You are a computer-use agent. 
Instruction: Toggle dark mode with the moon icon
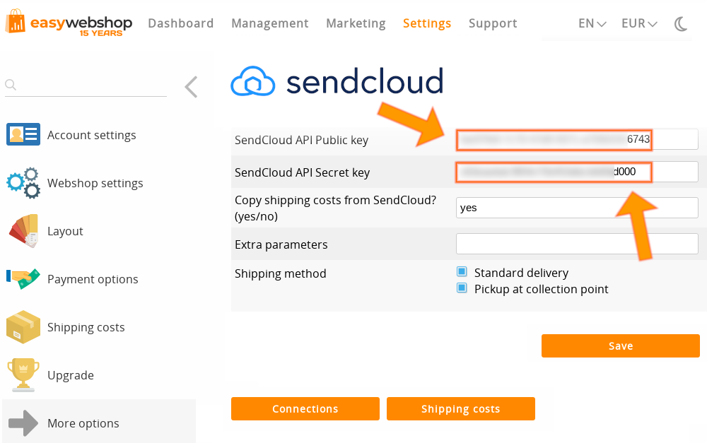tap(681, 23)
